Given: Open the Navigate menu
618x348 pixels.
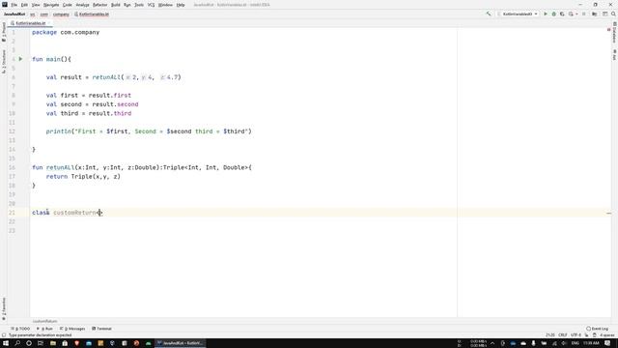Looking at the screenshot, I should pos(51,5).
